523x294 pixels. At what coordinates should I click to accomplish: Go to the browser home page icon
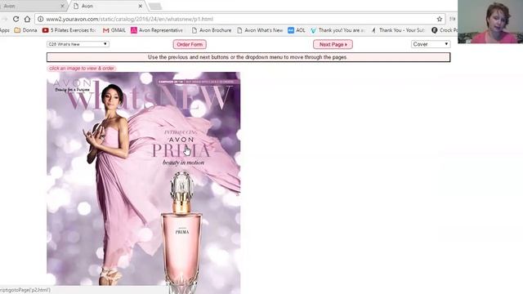pyautogui.click(x=27, y=19)
